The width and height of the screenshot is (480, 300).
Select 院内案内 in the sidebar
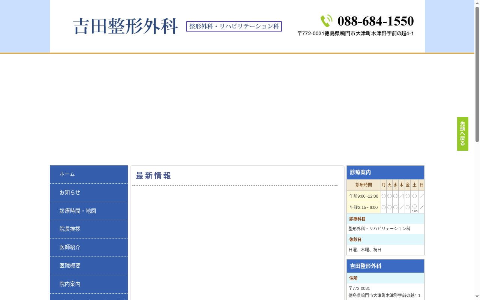89,284
